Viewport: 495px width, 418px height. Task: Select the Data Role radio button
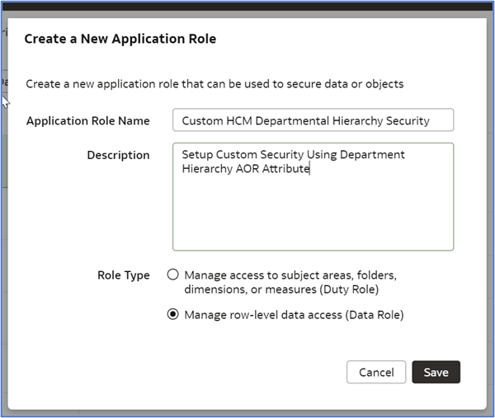(x=173, y=315)
